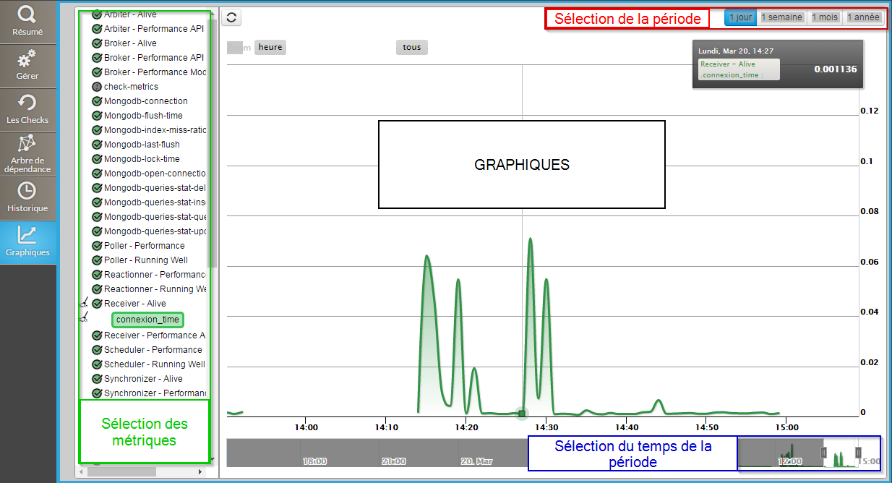
Task: Click the refresh graph icon button
Action: pyautogui.click(x=231, y=18)
